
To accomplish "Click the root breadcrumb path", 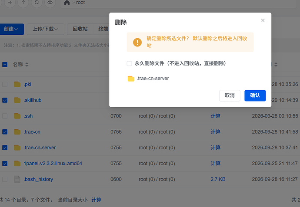I will 80,3.
